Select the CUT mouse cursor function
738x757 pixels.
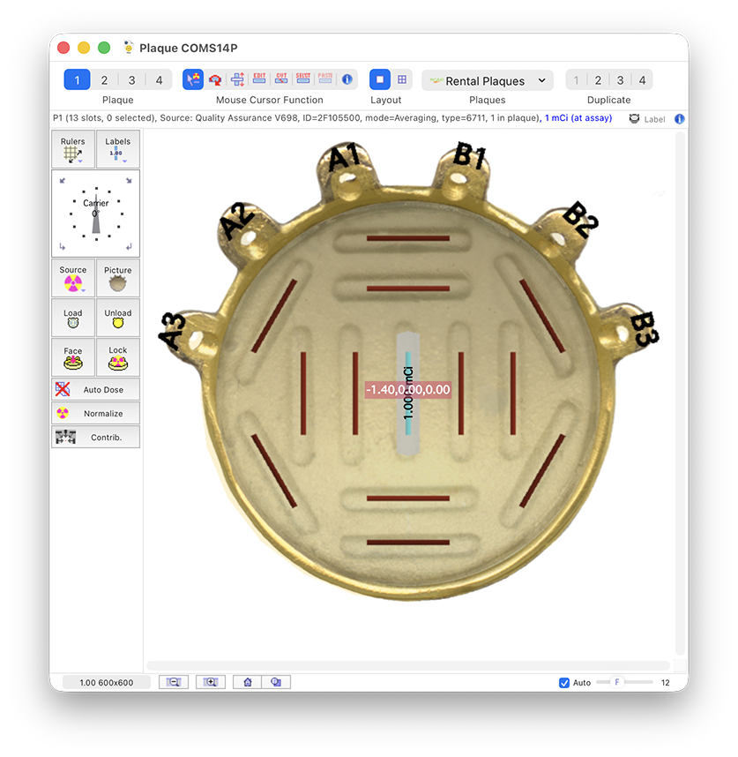[x=281, y=79]
